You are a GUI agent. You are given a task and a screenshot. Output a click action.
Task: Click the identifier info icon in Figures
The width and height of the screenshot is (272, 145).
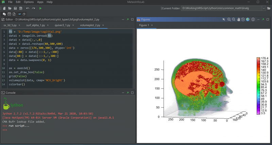pos(253,20)
